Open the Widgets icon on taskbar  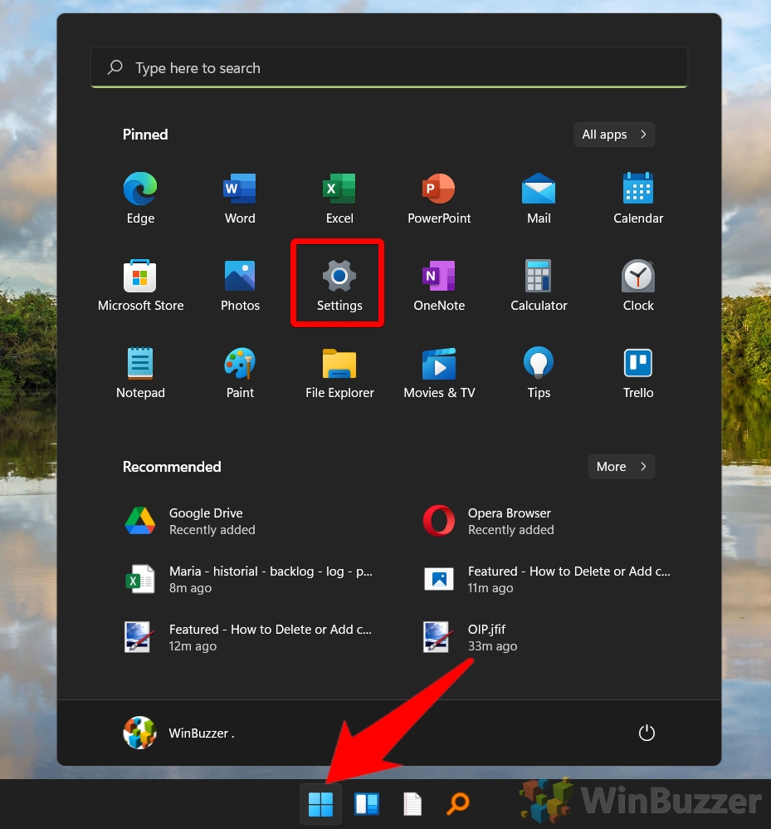[x=367, y=803]
